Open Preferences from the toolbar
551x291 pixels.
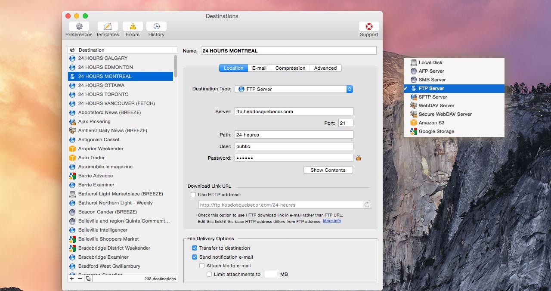[79, 27]
